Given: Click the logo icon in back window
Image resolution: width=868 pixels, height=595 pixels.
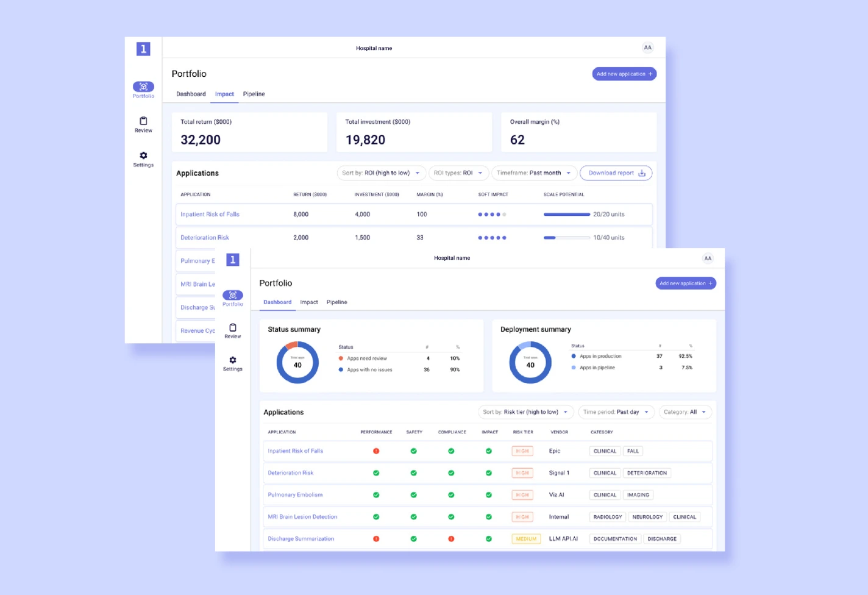Looking at the screenshot, I should 143,49.
